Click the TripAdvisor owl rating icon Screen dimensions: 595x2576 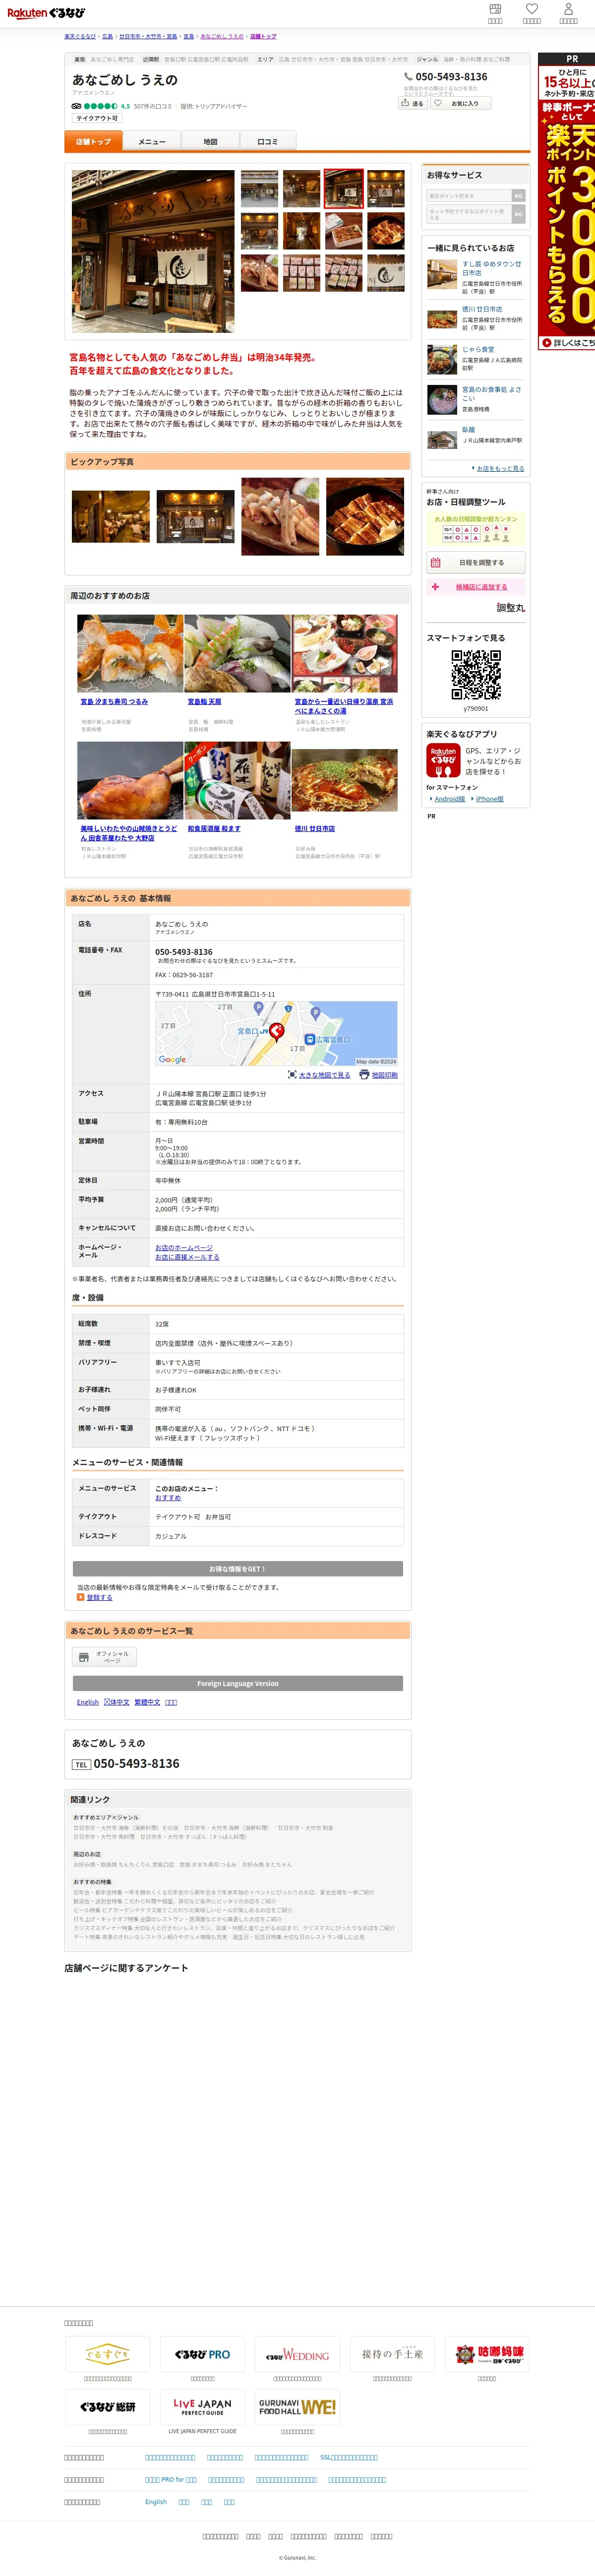77,106
